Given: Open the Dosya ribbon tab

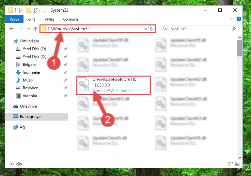Looking at the screenshot, I should click(x=14, y=19).
